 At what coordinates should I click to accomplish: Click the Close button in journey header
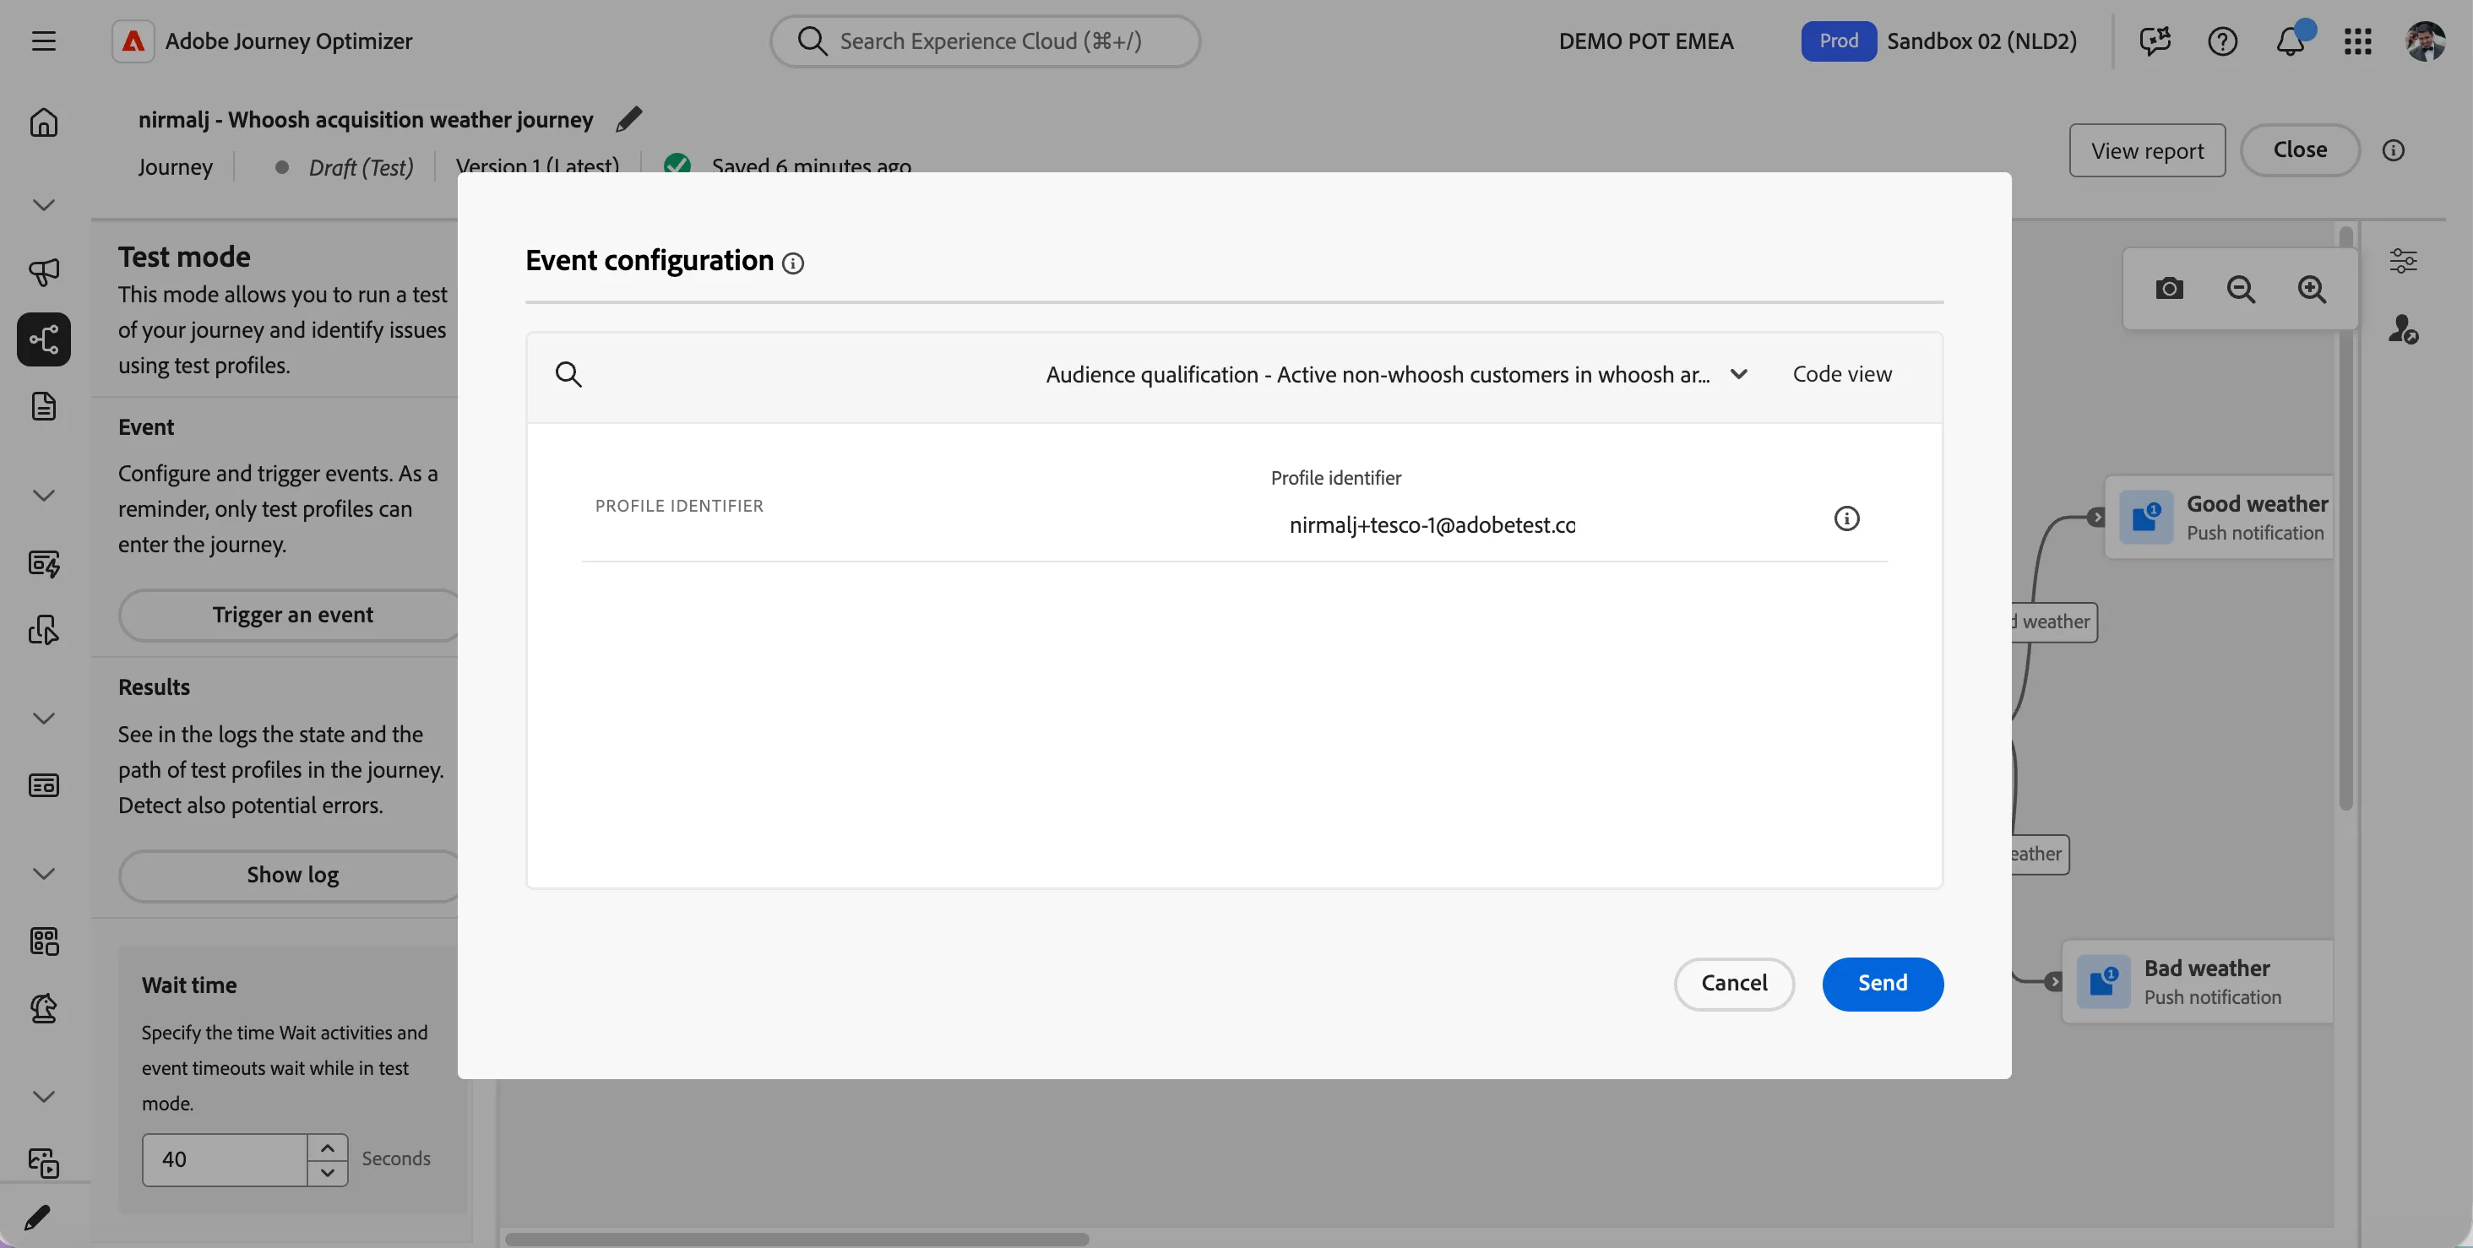click(2299, 149)
